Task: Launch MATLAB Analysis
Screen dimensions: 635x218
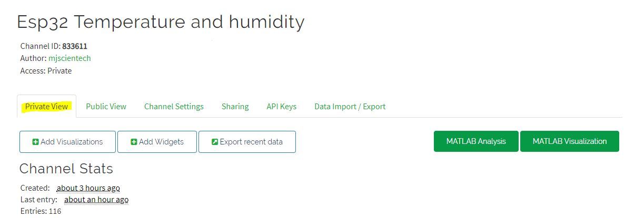Action: click(476, 141)
